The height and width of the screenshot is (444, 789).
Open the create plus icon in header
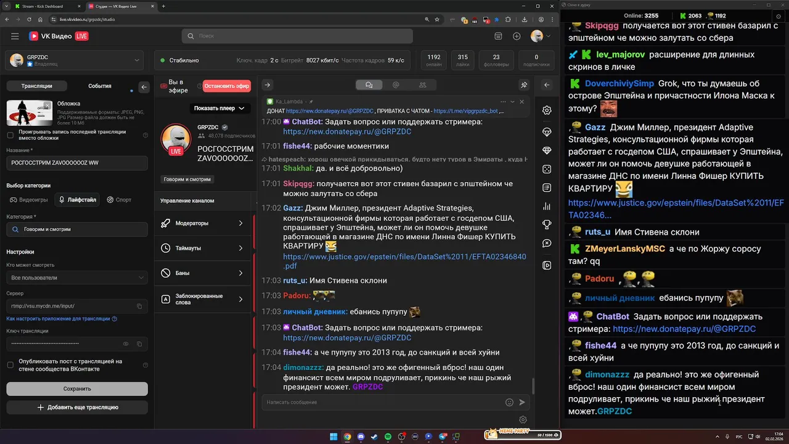[517, 36]
